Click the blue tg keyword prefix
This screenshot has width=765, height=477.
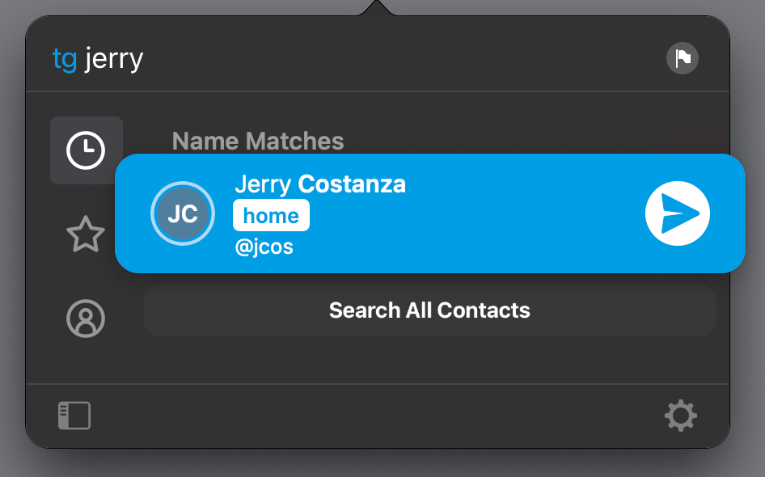click(x=65, y=60)
